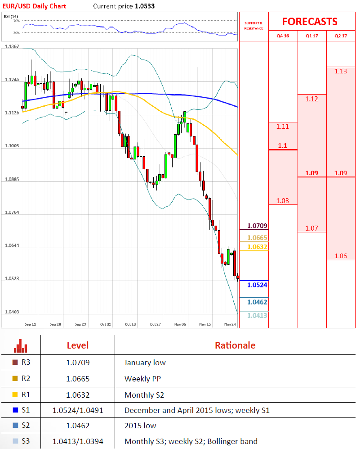This screenshot has width=356, height=449.
Task: Click the S2 steel blue swatch
Action: [15, 425]
